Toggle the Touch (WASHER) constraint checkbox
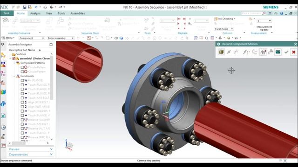 tap(22, 111)
